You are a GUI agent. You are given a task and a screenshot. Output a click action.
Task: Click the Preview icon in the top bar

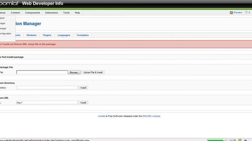pos(231,13)
